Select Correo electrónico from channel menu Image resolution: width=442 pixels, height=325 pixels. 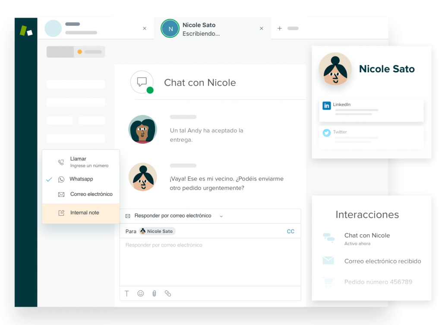coord(91,194)
